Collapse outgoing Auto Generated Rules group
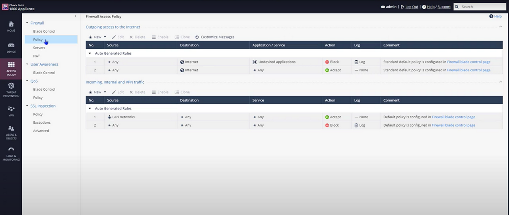509x215 pixels. coord(90,53)
